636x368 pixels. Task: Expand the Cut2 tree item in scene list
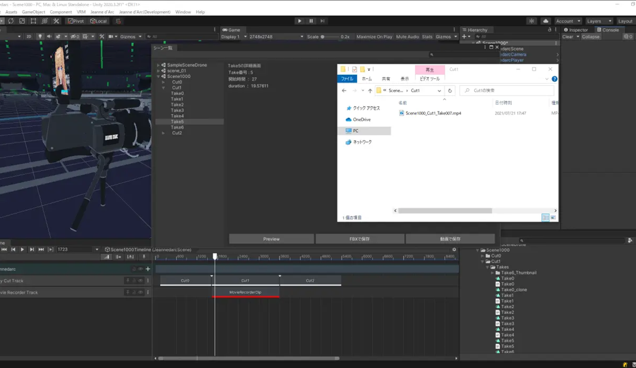coord(163,133)
